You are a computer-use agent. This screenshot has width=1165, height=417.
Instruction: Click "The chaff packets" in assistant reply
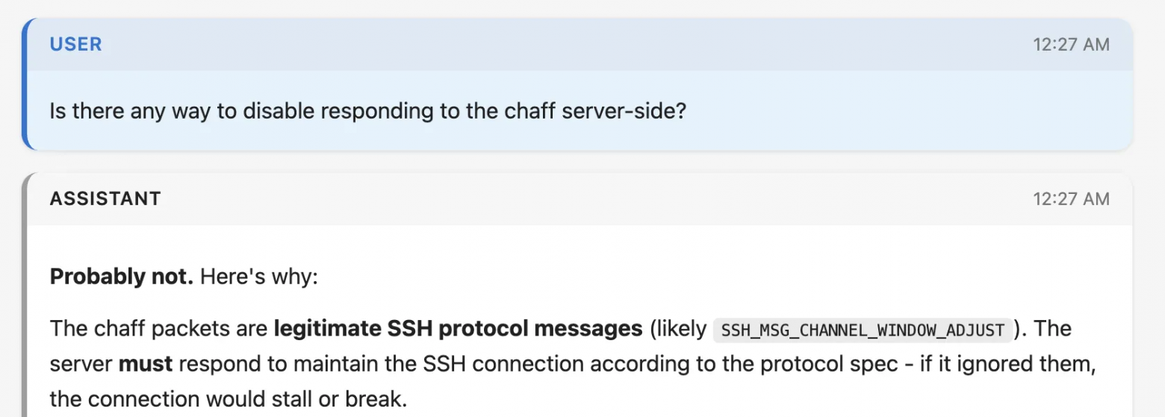coord(143,328)
